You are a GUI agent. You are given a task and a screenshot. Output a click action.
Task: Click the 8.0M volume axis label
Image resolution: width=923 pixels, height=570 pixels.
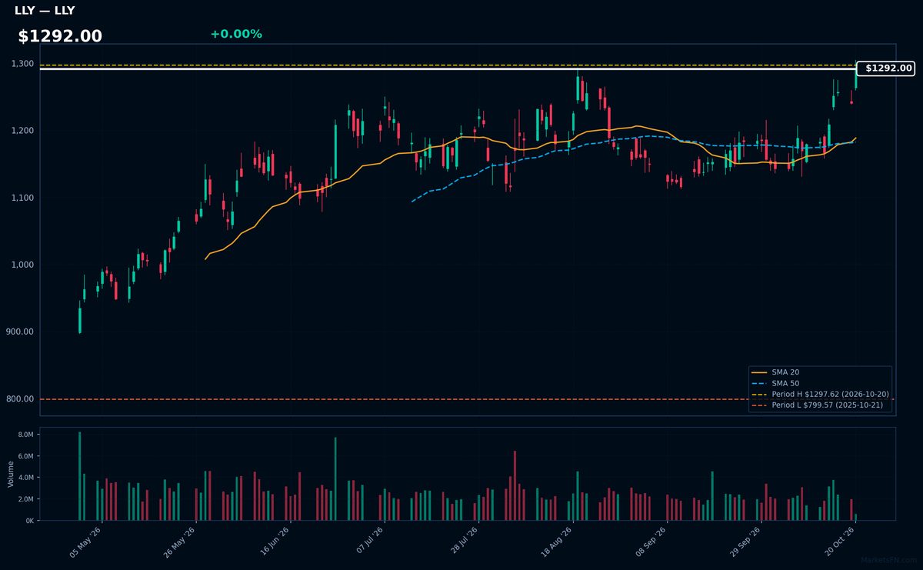coord(27,435)
